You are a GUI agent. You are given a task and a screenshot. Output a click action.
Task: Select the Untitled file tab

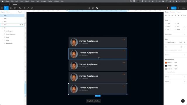click(x=15, y=4)
